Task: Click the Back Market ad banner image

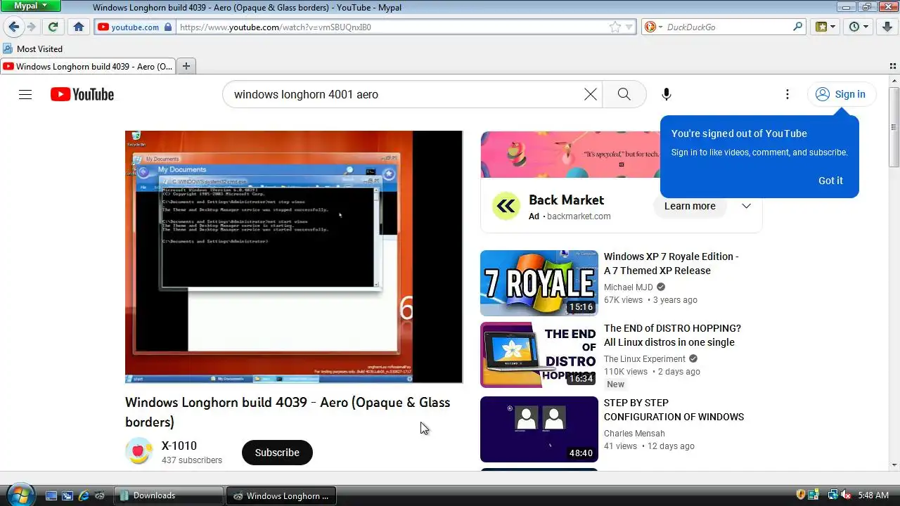Action: 570,155
